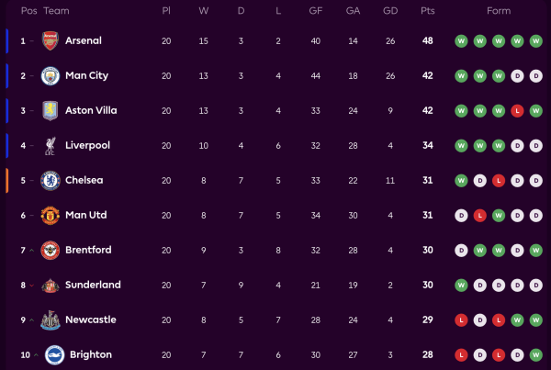Open the Newcastle team name link
Viewport: 551px width, 370px height.
(90, 320)
